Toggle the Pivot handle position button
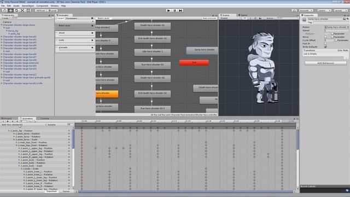Screen dimensions: 350x197 click(40, 10)
